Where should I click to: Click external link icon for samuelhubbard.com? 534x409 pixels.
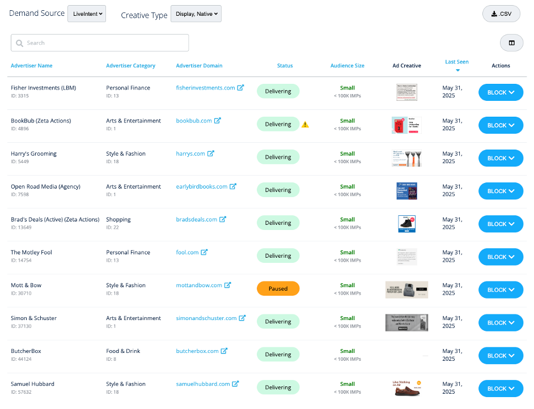coord(235,384)
